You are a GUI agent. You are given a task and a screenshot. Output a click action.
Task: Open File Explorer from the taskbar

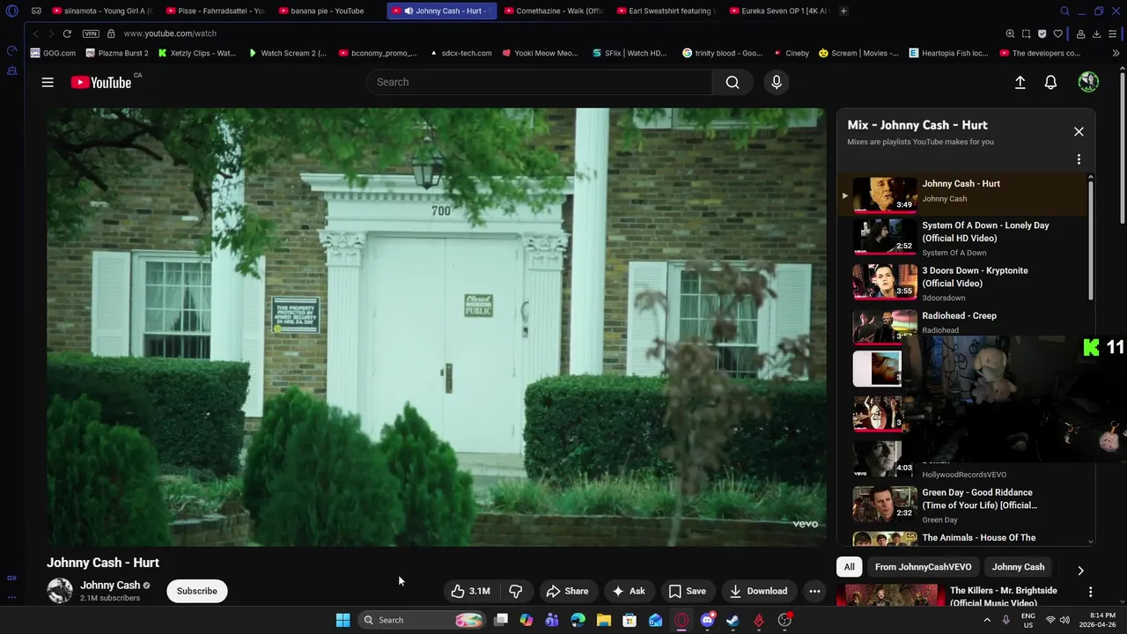(604, 620)
